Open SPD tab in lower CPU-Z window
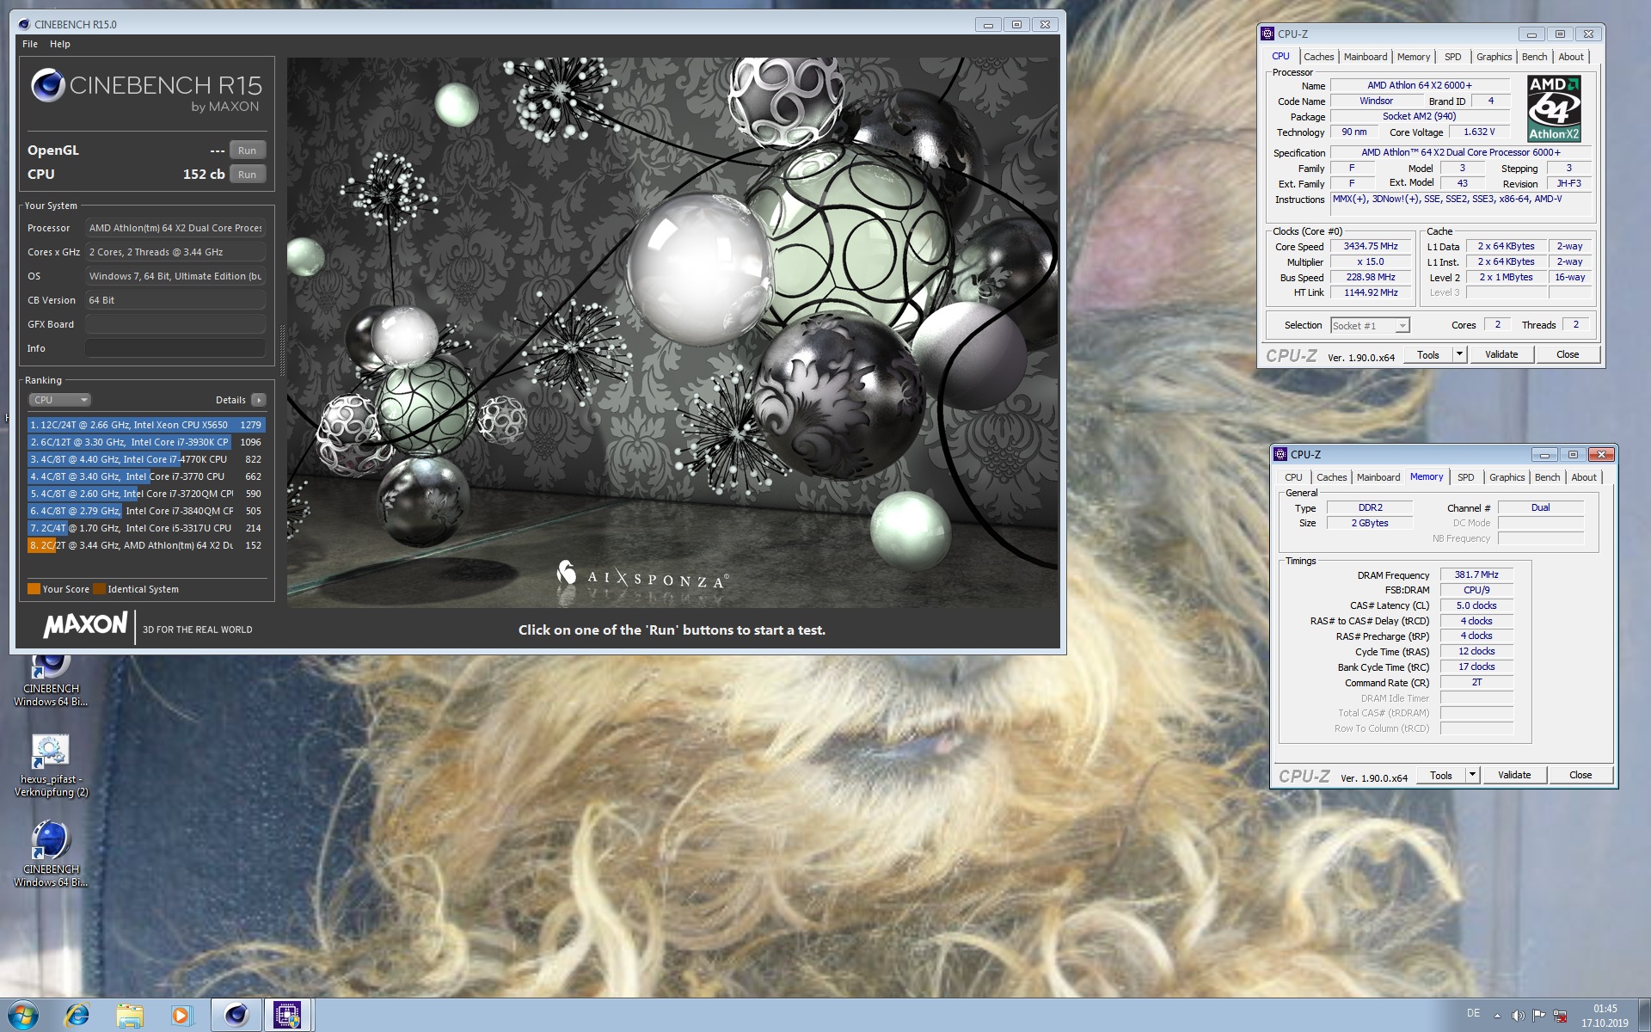Image resolution: width=1651 pixels, height=1032 pixels. [x=1465, y=477]
